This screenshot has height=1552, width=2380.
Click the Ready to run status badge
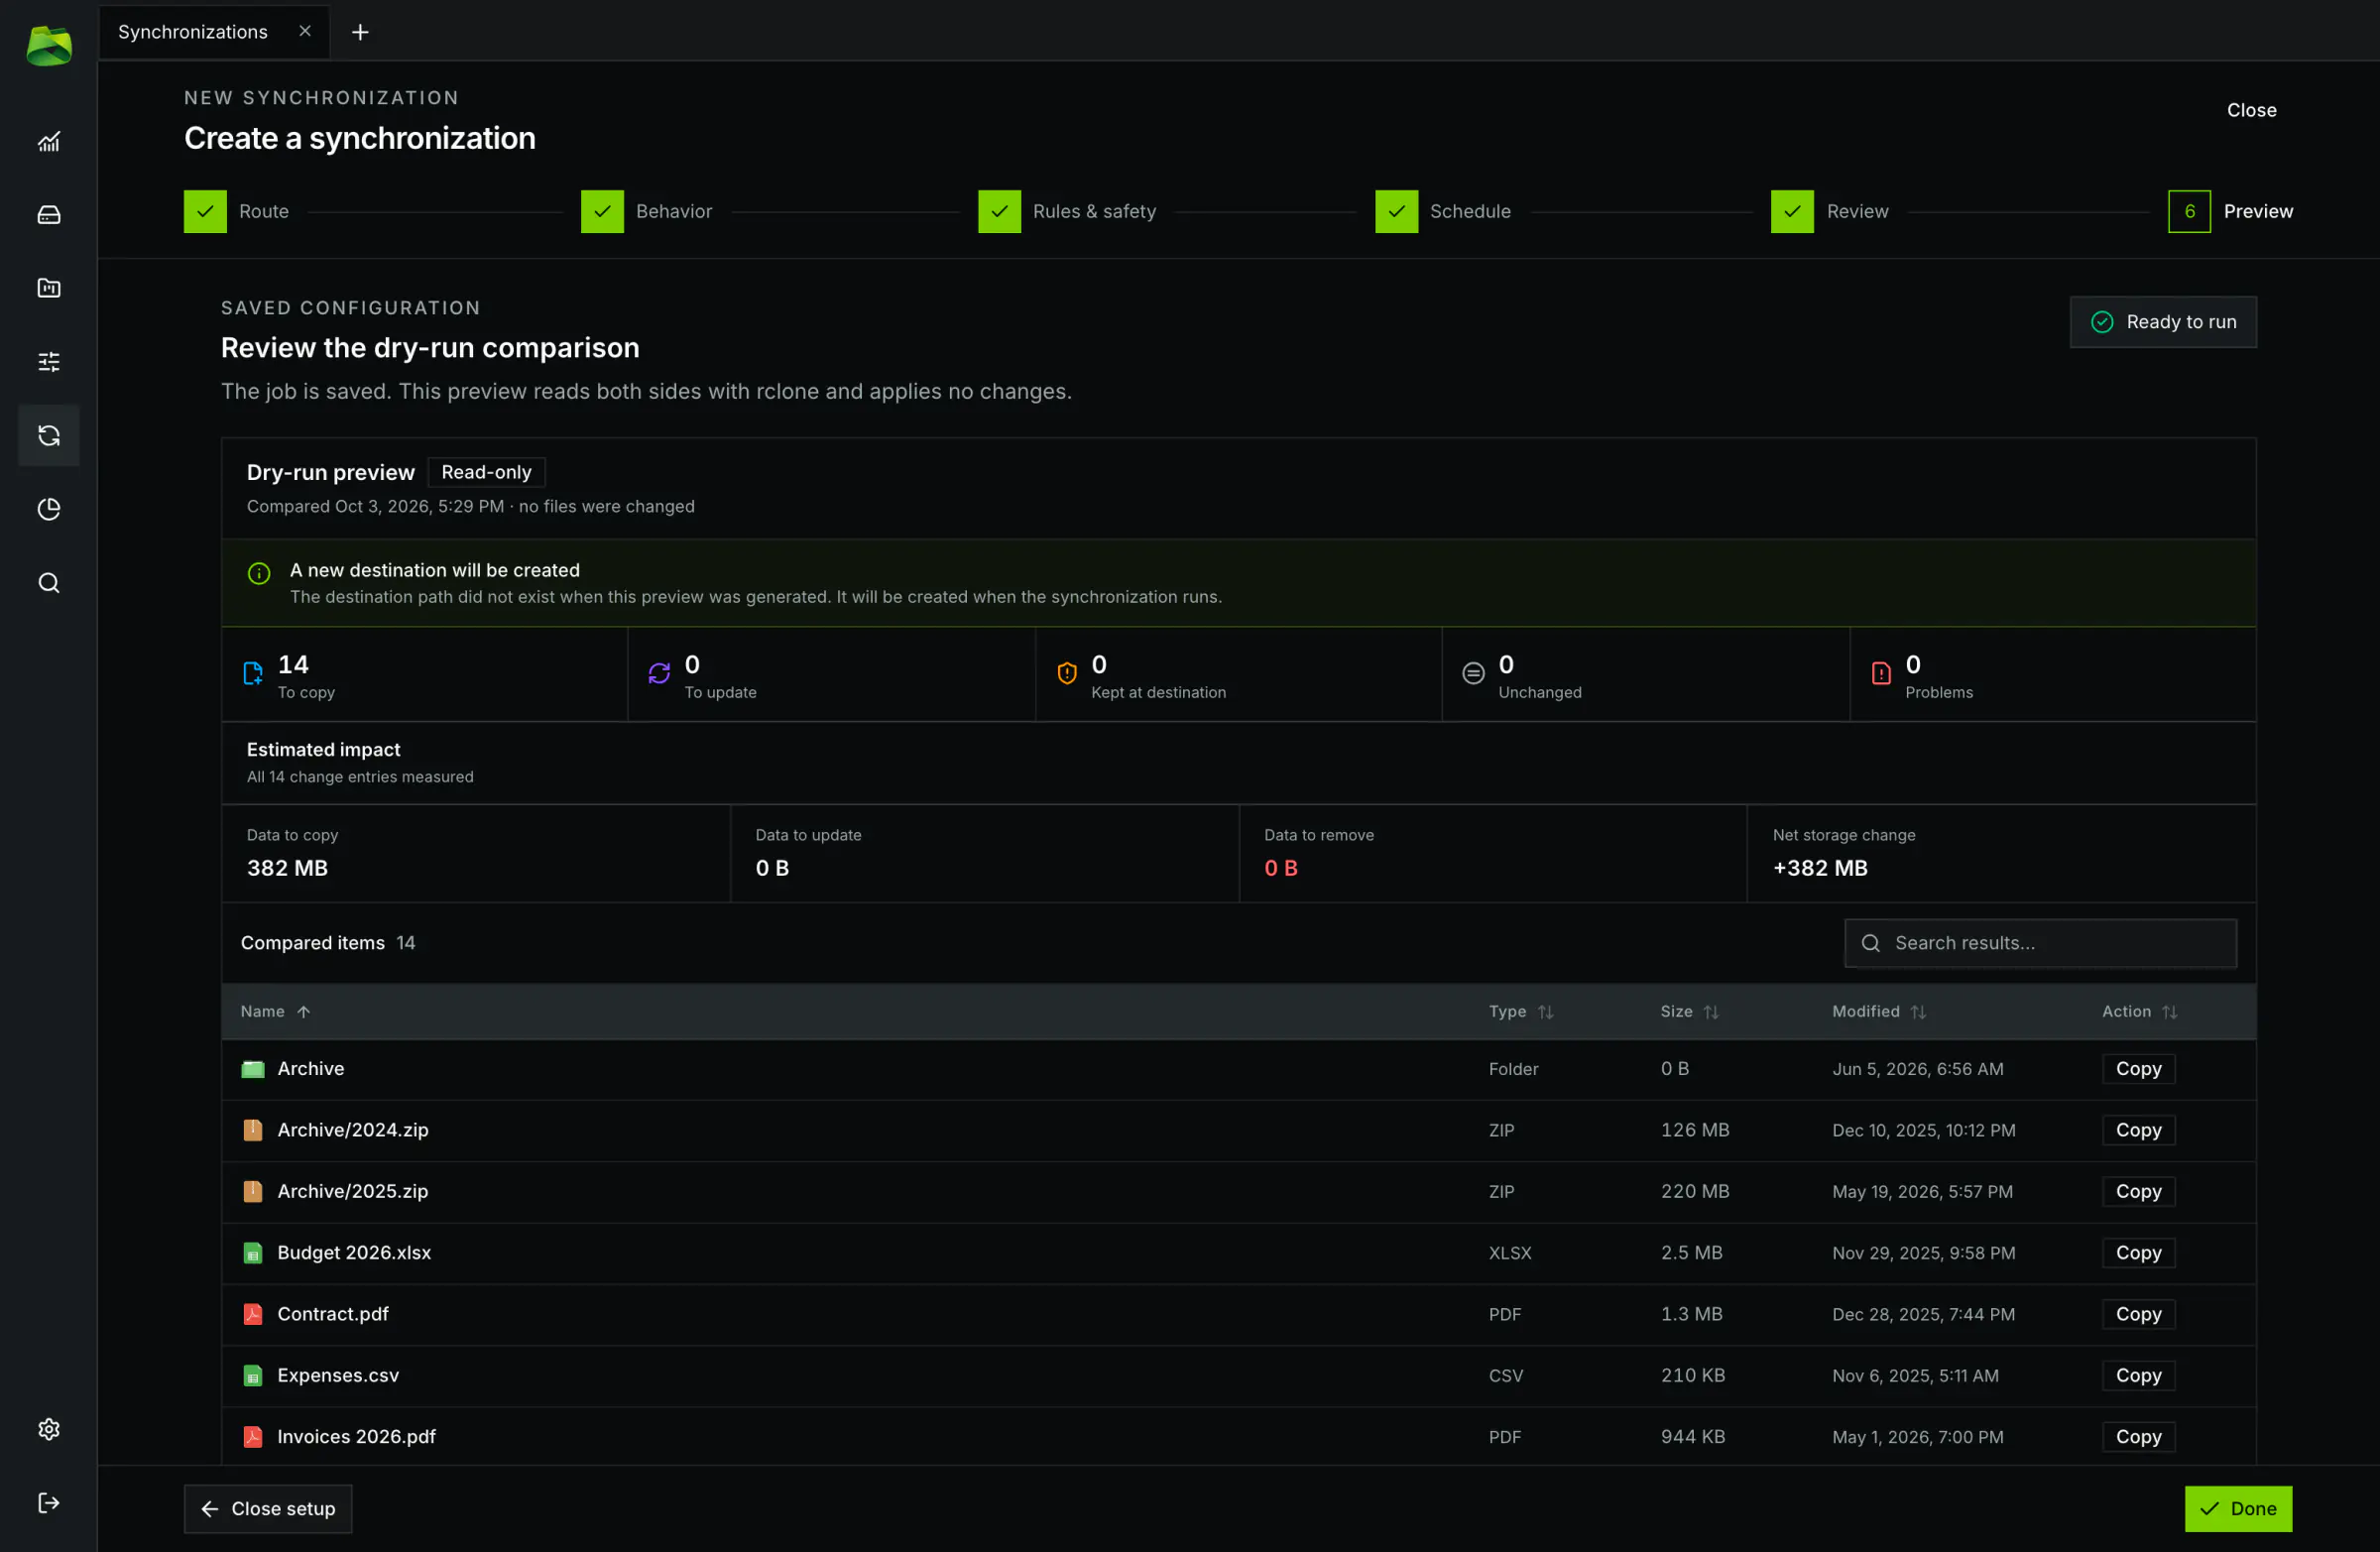coord(2162,322)
